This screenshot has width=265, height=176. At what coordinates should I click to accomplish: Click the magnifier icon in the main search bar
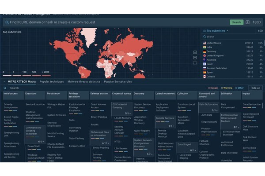point(7,22)
